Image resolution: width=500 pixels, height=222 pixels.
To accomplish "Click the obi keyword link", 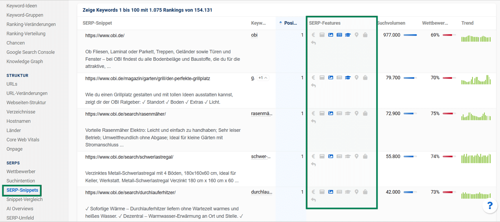I will click(x=254, y=35).
